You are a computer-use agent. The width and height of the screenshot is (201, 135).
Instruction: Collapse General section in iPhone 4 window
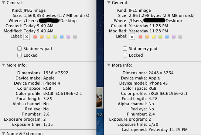[x=3, y=3]
